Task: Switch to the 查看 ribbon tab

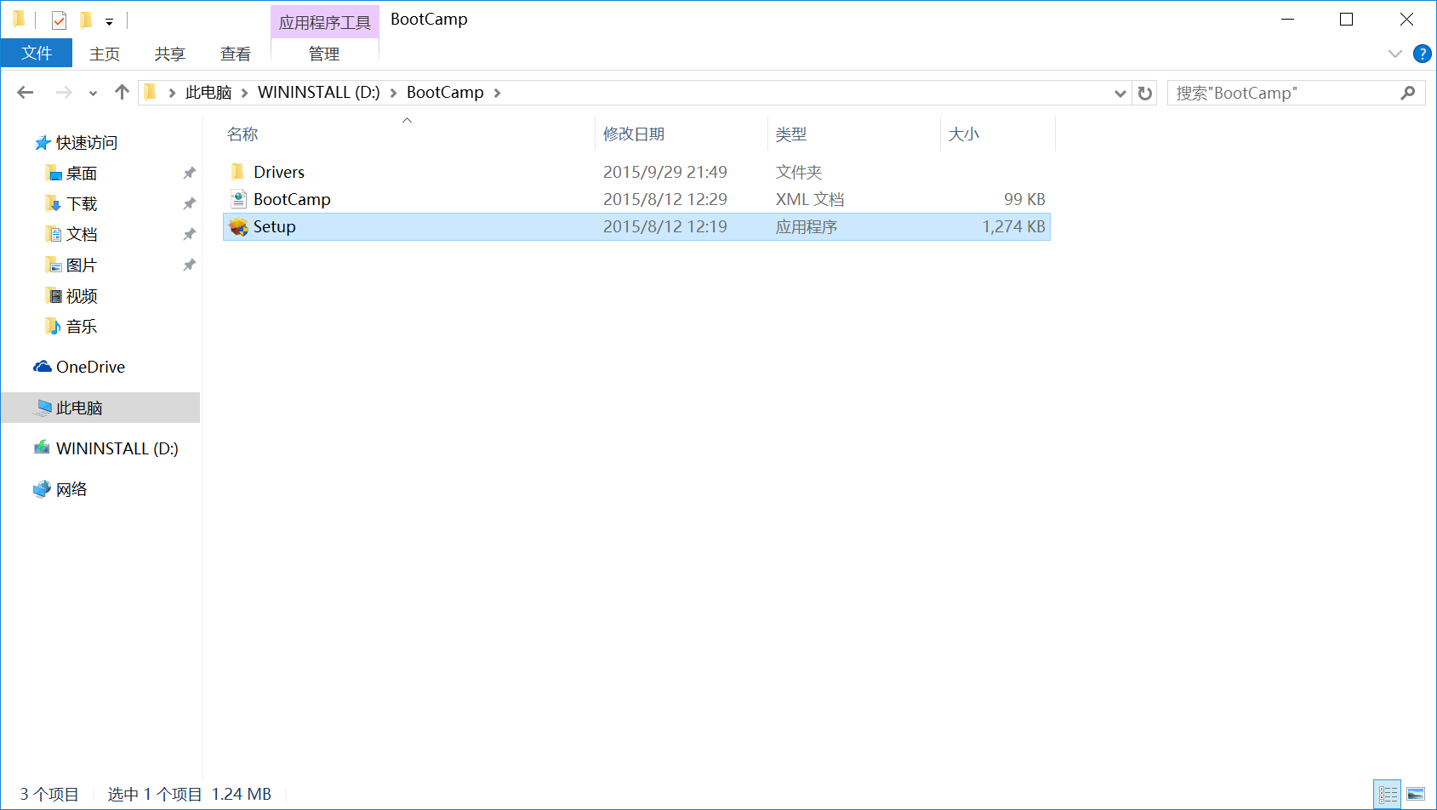Action: click(235, 54)
